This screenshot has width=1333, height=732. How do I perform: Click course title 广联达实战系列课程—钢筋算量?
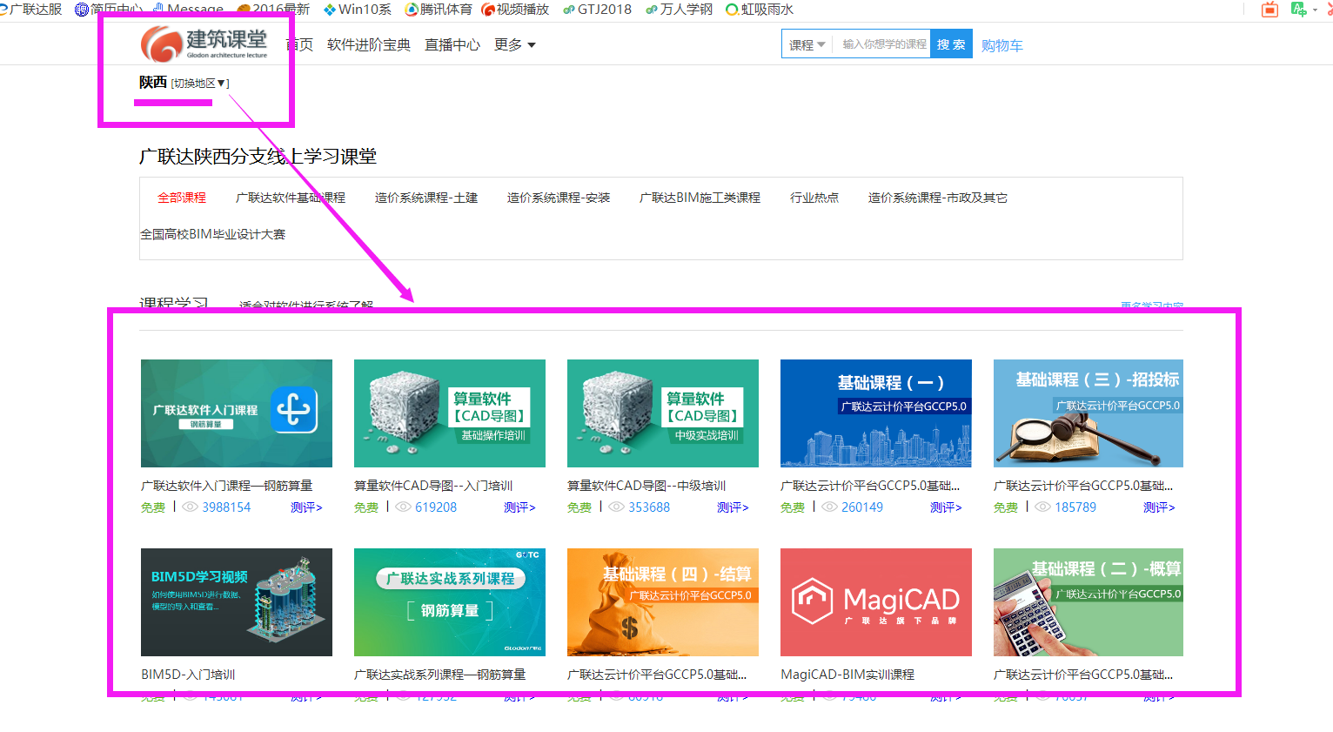coord(439,675)
